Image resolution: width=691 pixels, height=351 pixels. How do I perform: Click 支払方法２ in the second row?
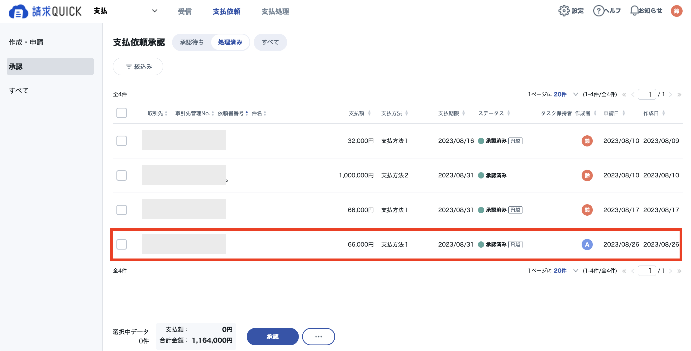coord(395,175)
